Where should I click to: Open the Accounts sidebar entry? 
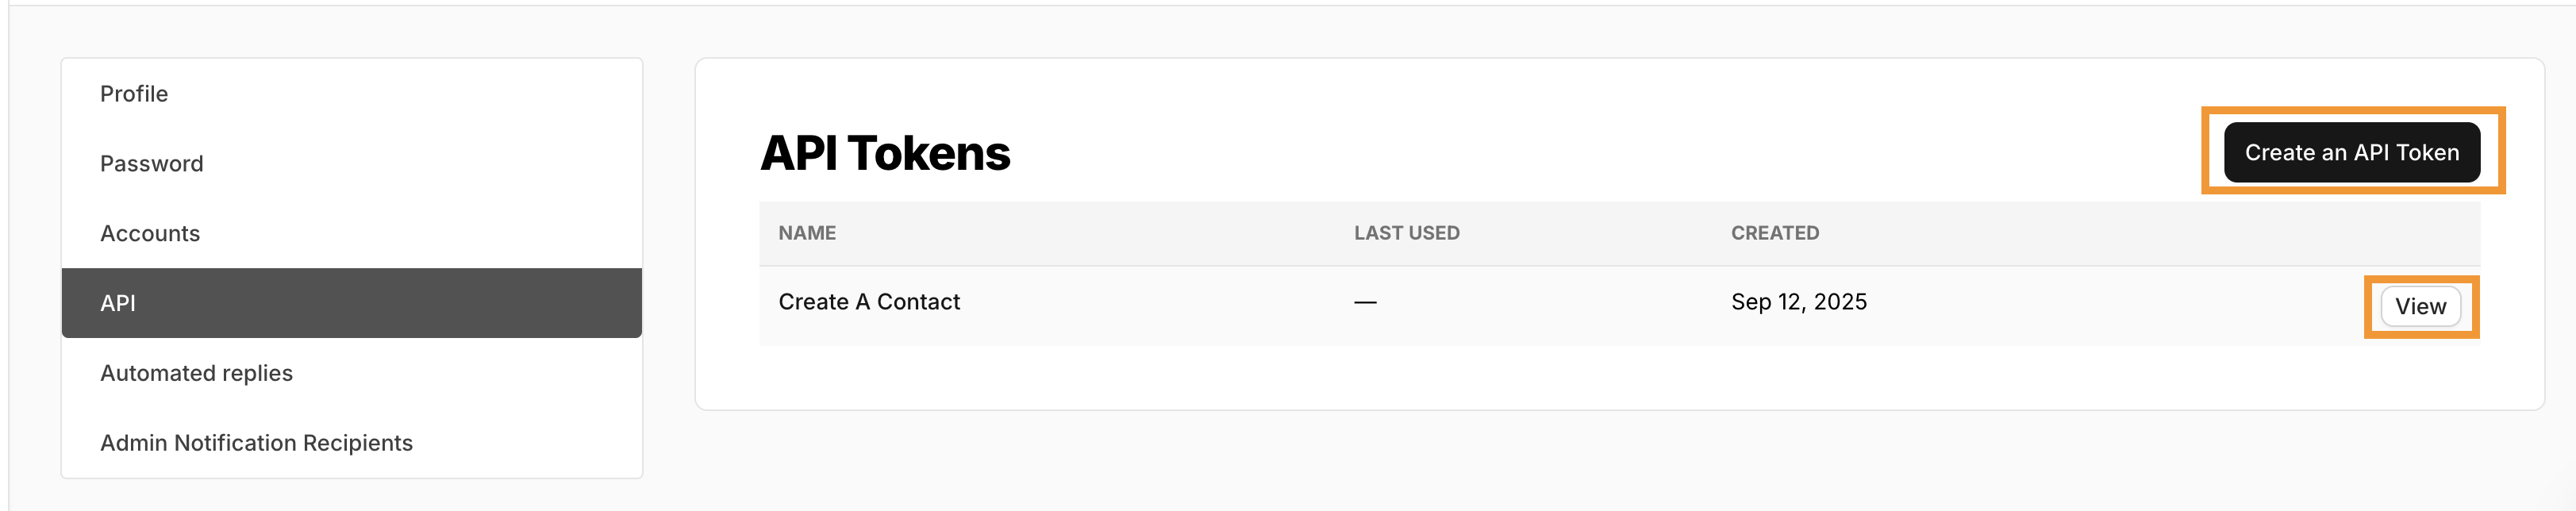[x=150, y=234]
